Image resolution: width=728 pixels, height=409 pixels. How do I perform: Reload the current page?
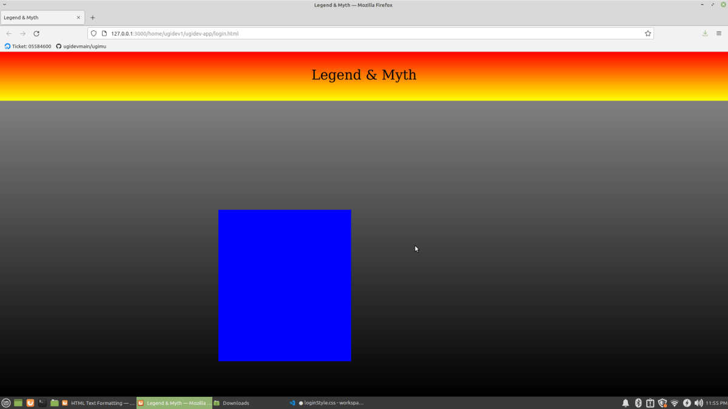[36, 33]
